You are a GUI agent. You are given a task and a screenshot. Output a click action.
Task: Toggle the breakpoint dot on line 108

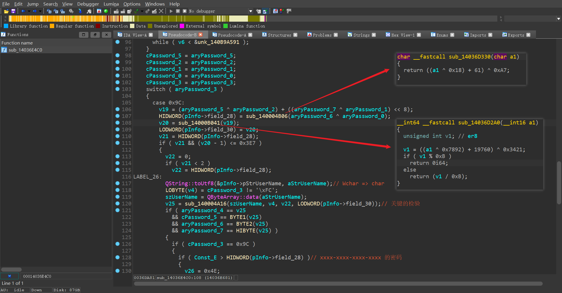[117, 123]
